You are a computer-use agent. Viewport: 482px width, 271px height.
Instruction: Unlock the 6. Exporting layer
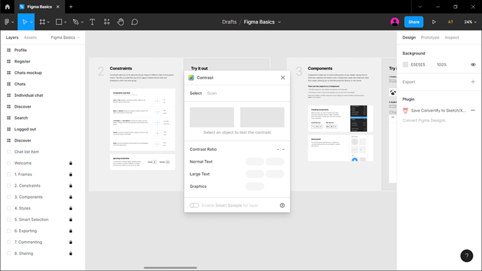coord(70,231)
